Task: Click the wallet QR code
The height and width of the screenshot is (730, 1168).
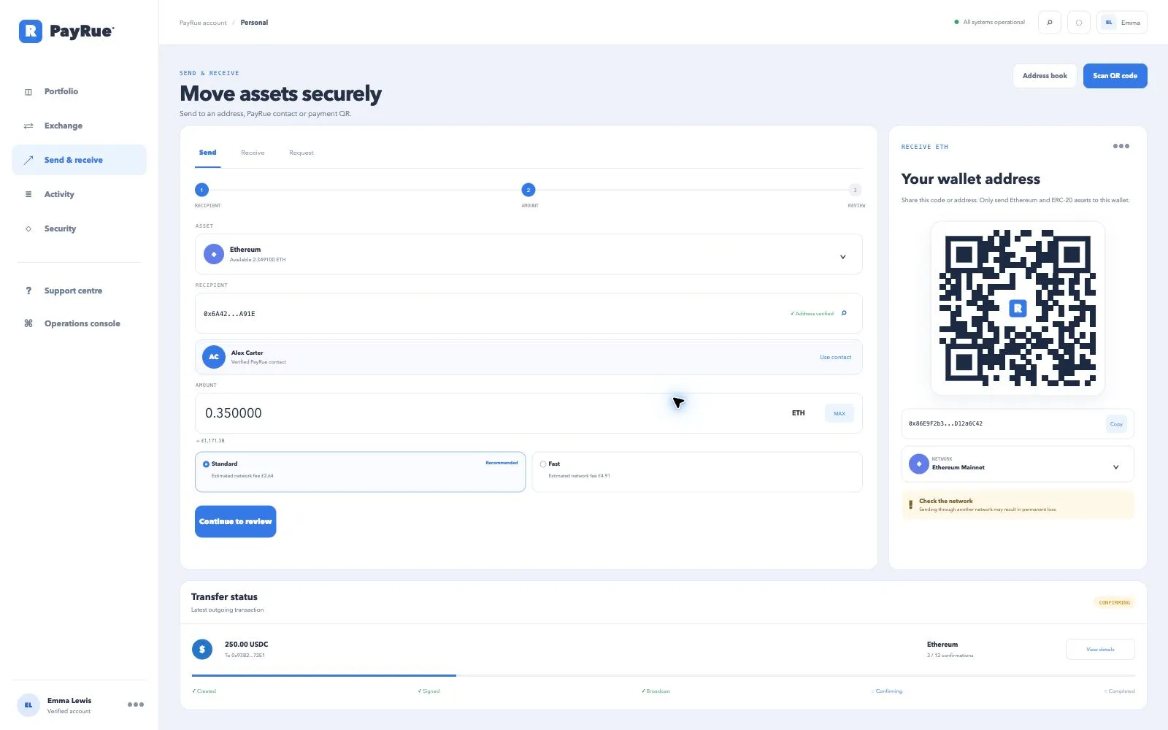Action: pyautogui.click(x=1018, y=308)
